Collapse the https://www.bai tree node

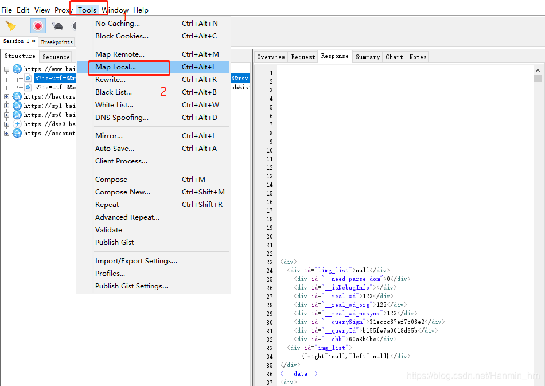coord(7,69)
